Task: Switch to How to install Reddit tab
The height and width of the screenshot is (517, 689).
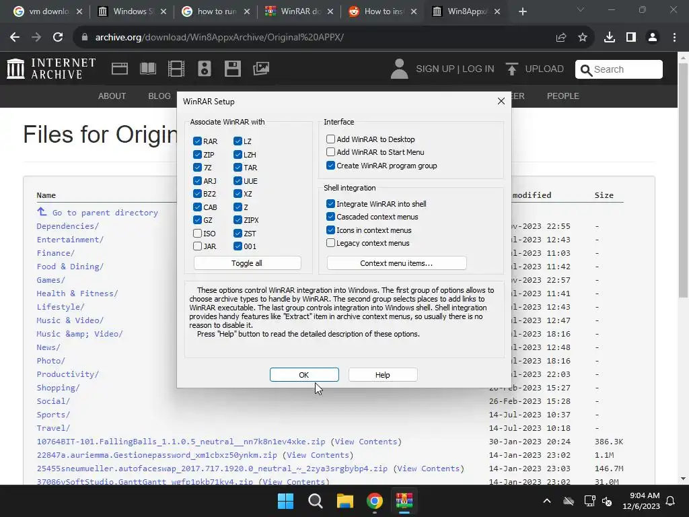Action: point(382,11)
